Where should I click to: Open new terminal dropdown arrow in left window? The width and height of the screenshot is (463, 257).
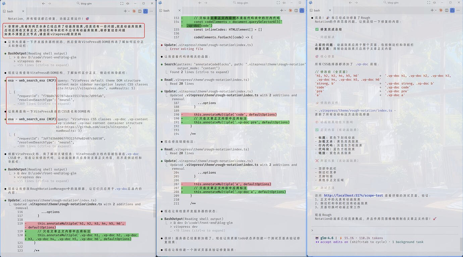[x=129, y=11]
